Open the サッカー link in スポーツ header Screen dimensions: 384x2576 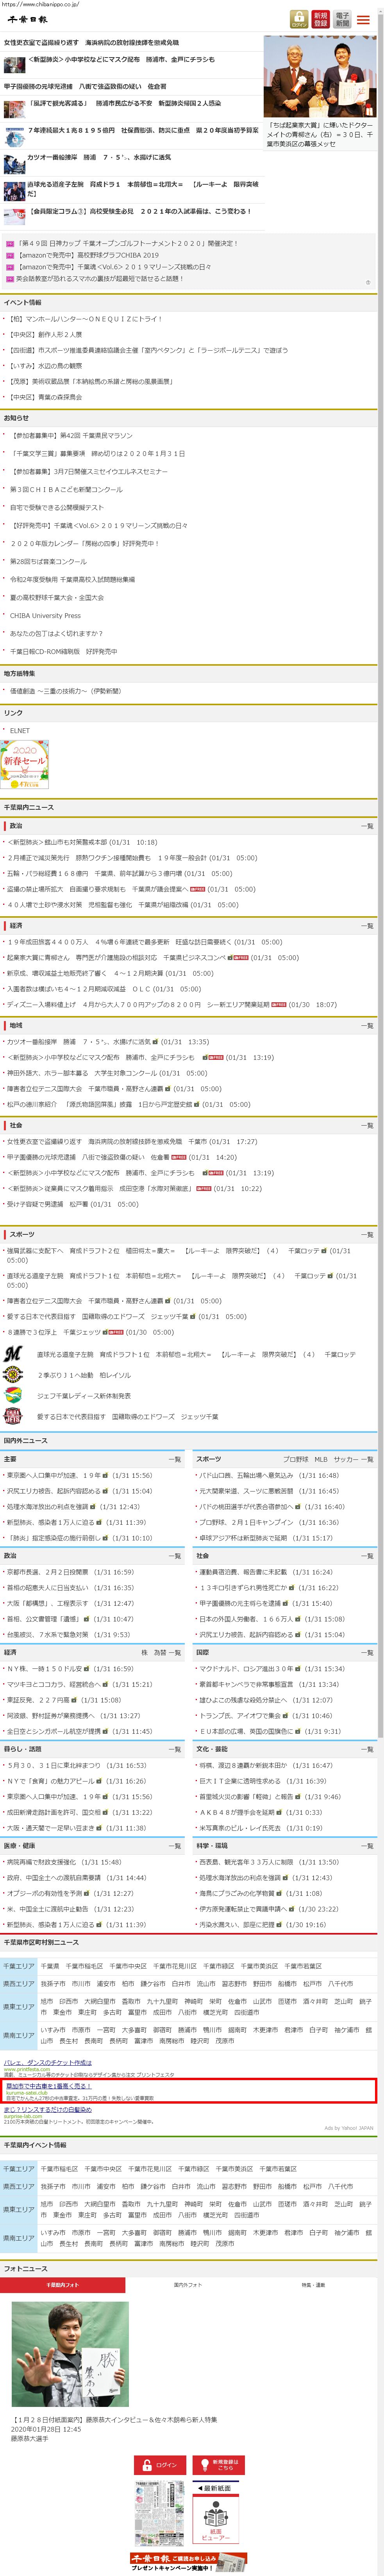point(346,1459)
